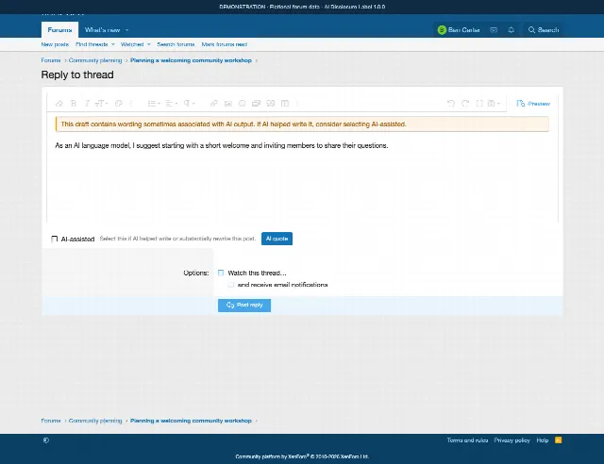Viewport: 604px width, 464px height.
Task: Open the Alignment dropdown in toolbar
Action: point(171,103)
